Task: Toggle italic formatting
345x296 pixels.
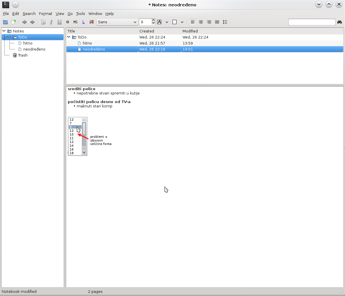Action: (x=51, y=22)
